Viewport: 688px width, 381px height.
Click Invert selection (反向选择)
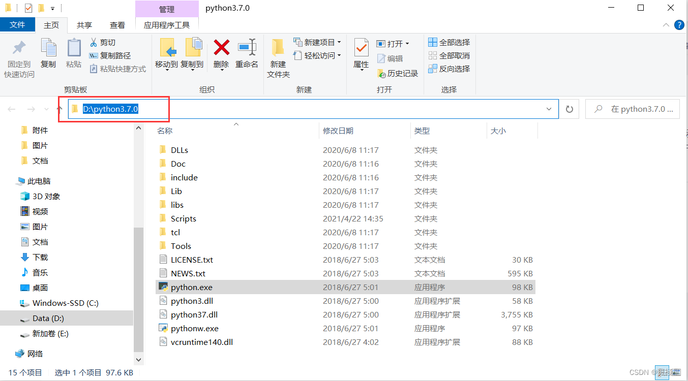pyautogui.click(x=449, y=69)
